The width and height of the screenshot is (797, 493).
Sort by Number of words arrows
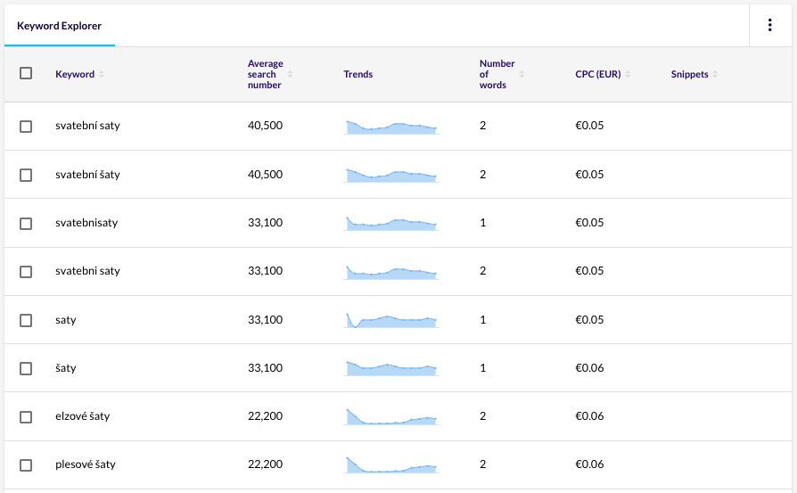point(522,74)
